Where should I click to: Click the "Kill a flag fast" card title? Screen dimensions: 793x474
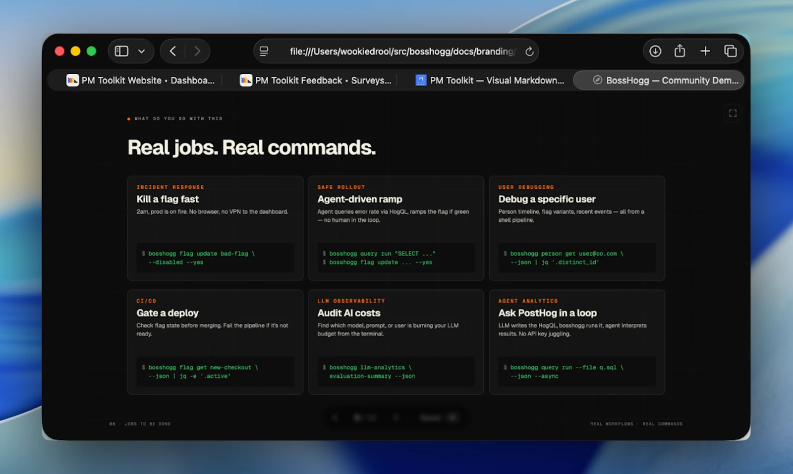(168, 199)
